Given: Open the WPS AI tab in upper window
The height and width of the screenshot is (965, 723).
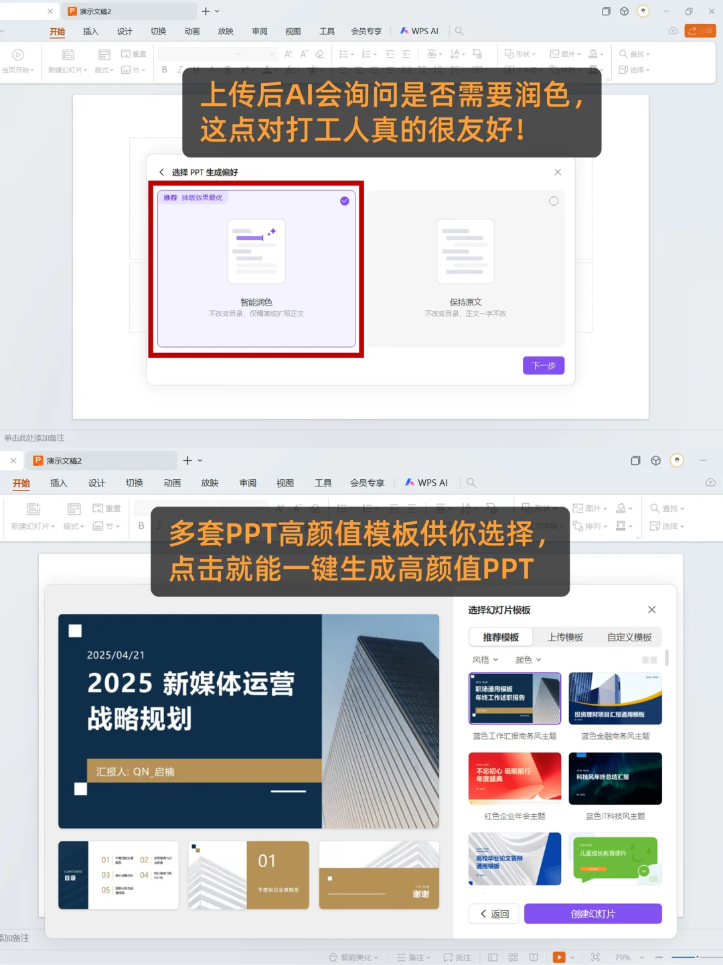Looking at the screenshot, I should click(419, 31).
